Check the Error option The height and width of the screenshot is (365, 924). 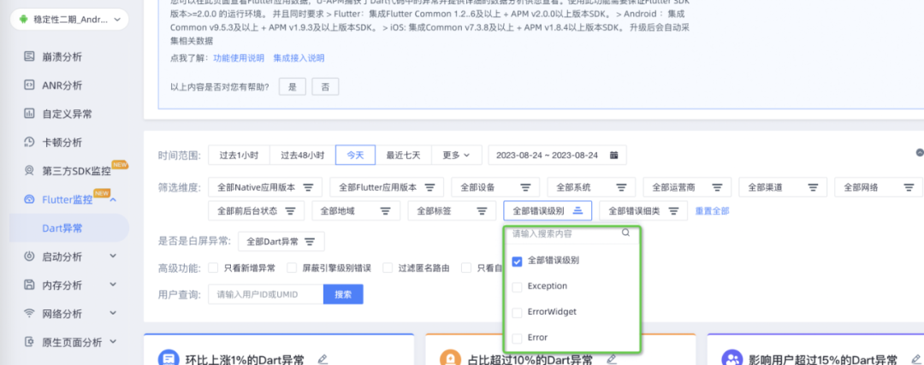[518, 339]
